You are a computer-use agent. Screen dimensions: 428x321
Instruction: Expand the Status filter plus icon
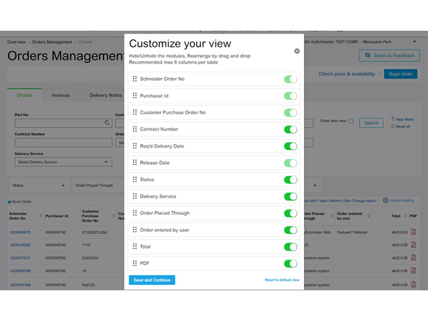pos(63,185)
